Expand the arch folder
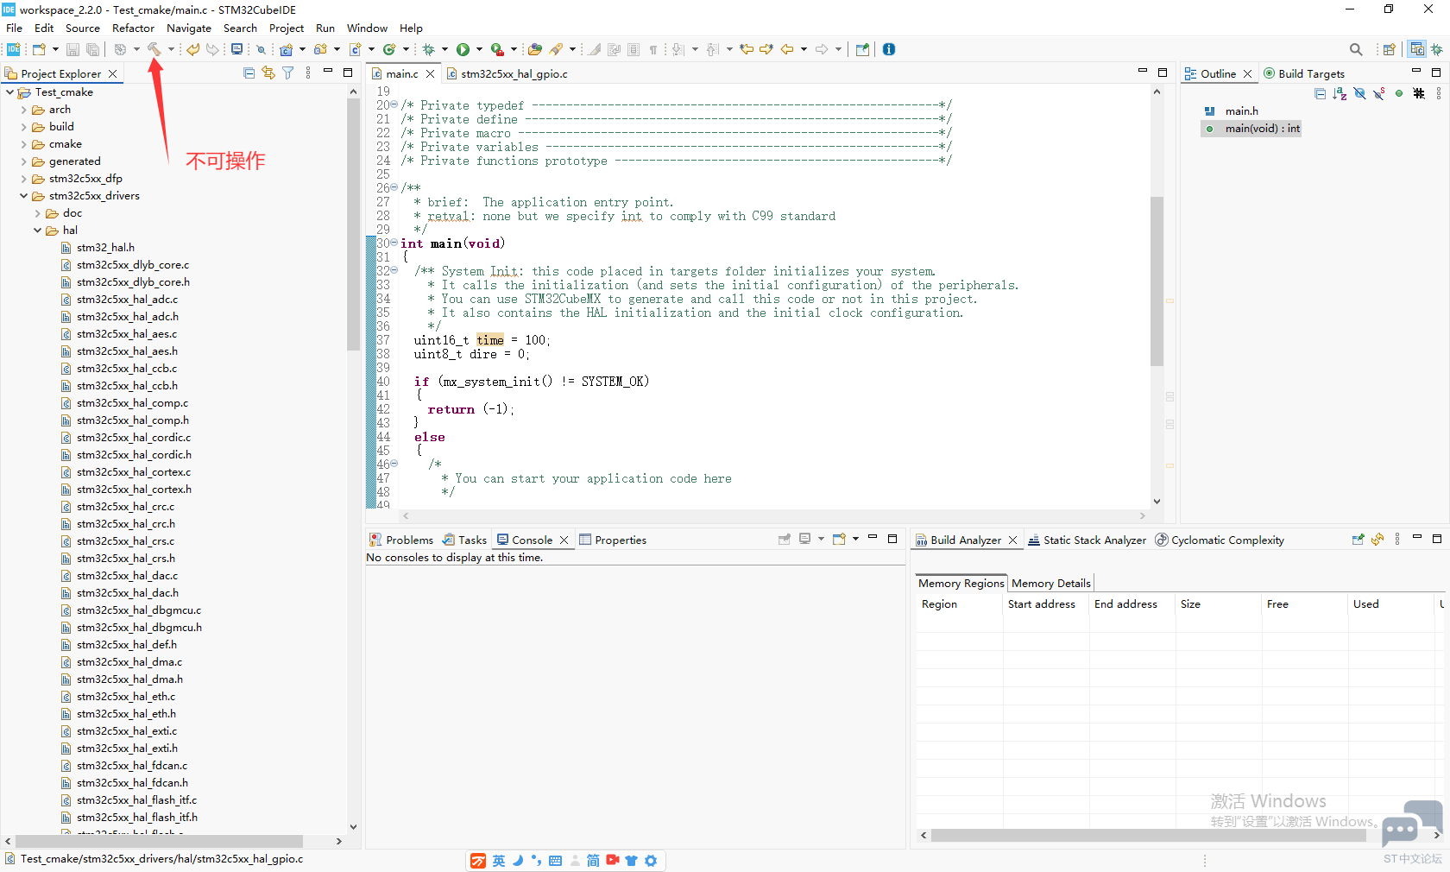This screenshot has height=872, width=1450. [24, 110]
